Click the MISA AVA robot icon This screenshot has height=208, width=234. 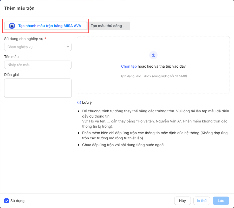click(12, 26)
